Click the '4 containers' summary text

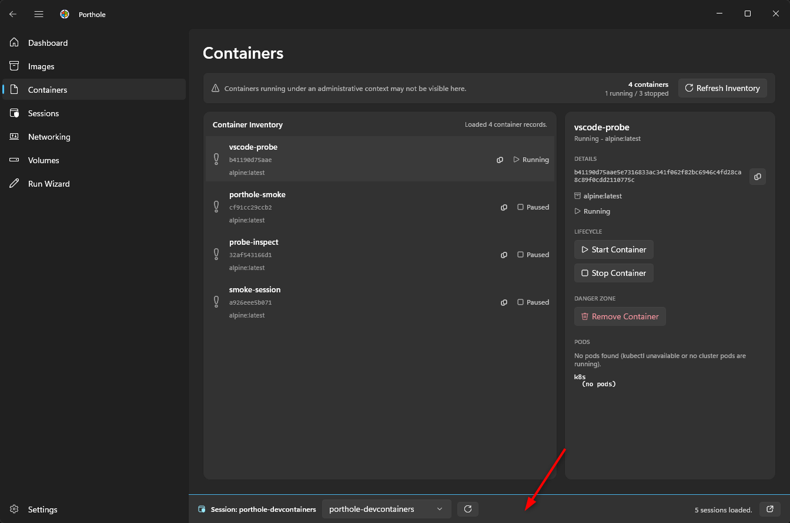coord(648,85)
